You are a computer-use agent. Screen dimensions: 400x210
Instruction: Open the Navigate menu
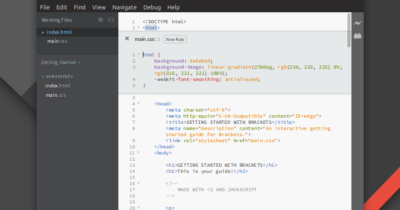[x=124, y=7]
